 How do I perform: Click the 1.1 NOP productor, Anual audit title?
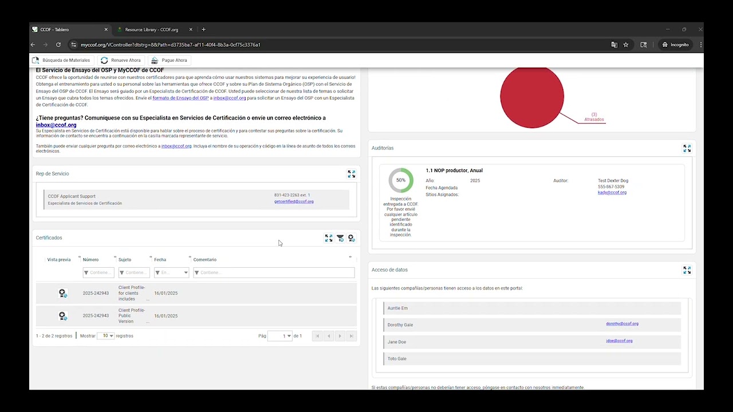click(454, 171)
